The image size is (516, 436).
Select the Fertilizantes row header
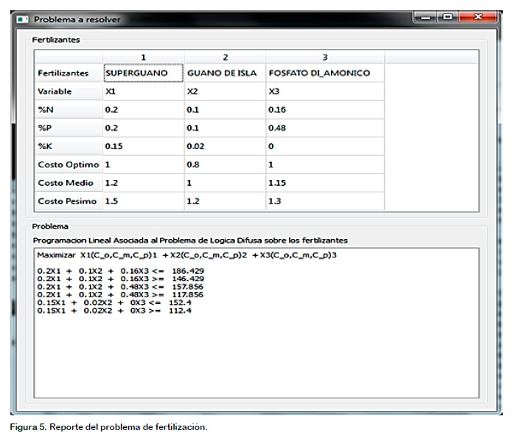pos(69,73)
